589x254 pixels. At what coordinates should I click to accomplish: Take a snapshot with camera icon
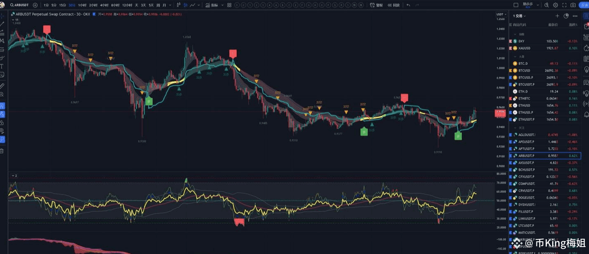pos(573,5)
